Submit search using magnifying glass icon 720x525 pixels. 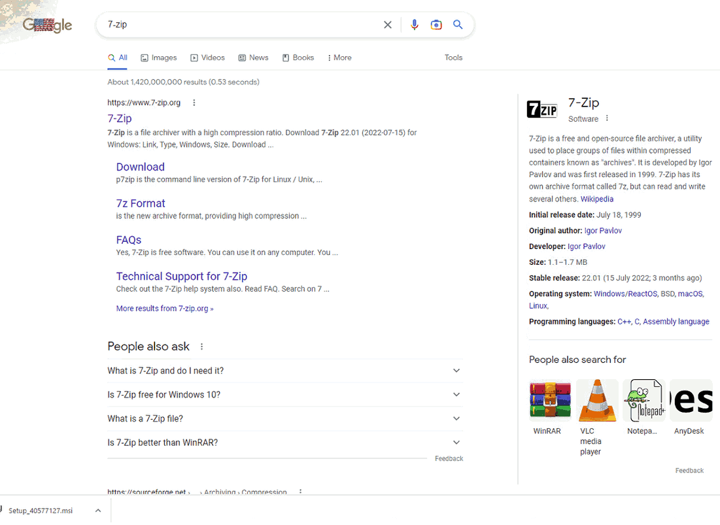point(458,24)
